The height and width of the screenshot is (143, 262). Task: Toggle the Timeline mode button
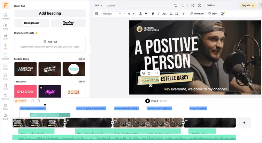(20, 101)
